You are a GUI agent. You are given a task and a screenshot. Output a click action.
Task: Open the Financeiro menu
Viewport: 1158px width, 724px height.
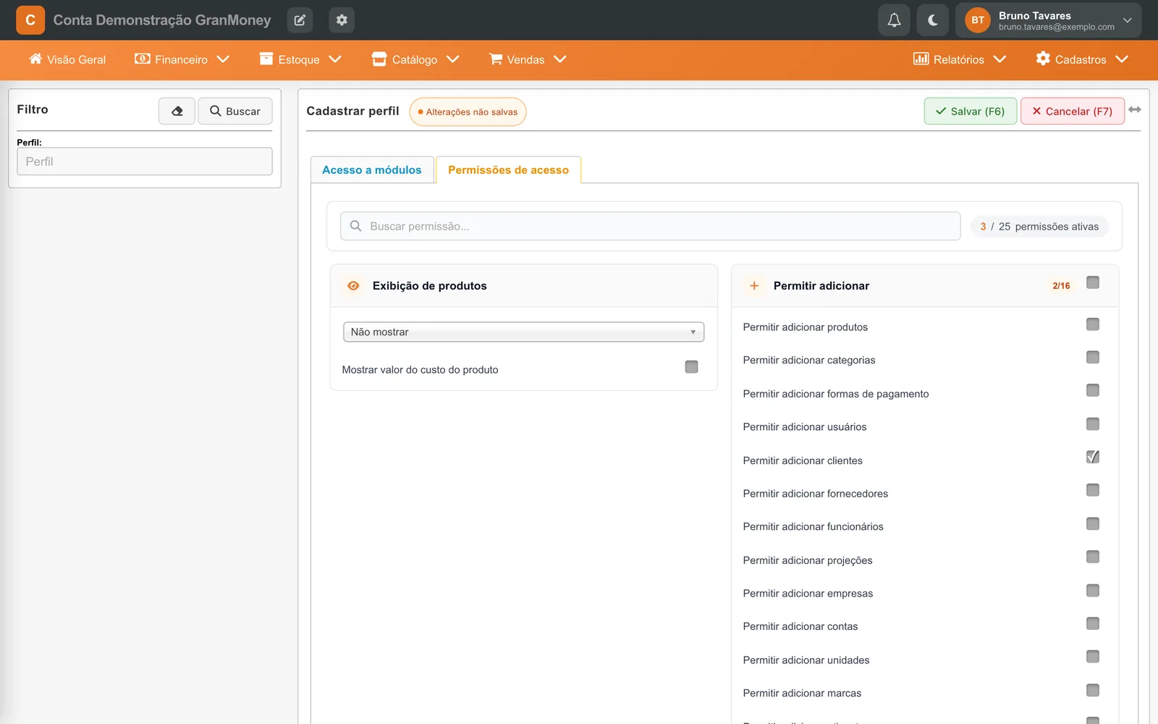(x=182, y=59)
